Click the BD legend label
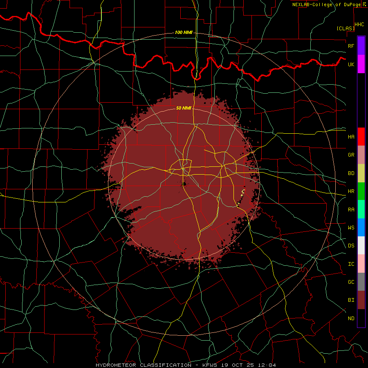The image size is (368, 368). 351,173
